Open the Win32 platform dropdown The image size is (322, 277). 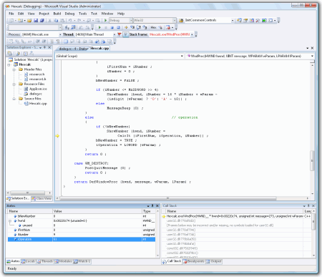175,21
